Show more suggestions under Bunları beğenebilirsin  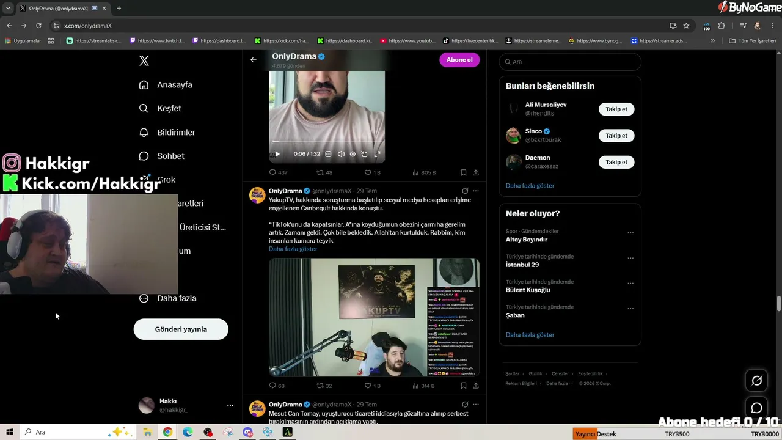[530, 185]
